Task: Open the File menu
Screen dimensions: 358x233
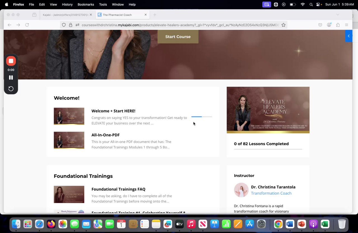Action: (31, 4)
